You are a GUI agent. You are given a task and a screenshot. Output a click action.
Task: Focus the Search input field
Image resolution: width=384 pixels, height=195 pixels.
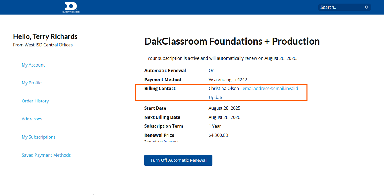[x=340, y=7]
